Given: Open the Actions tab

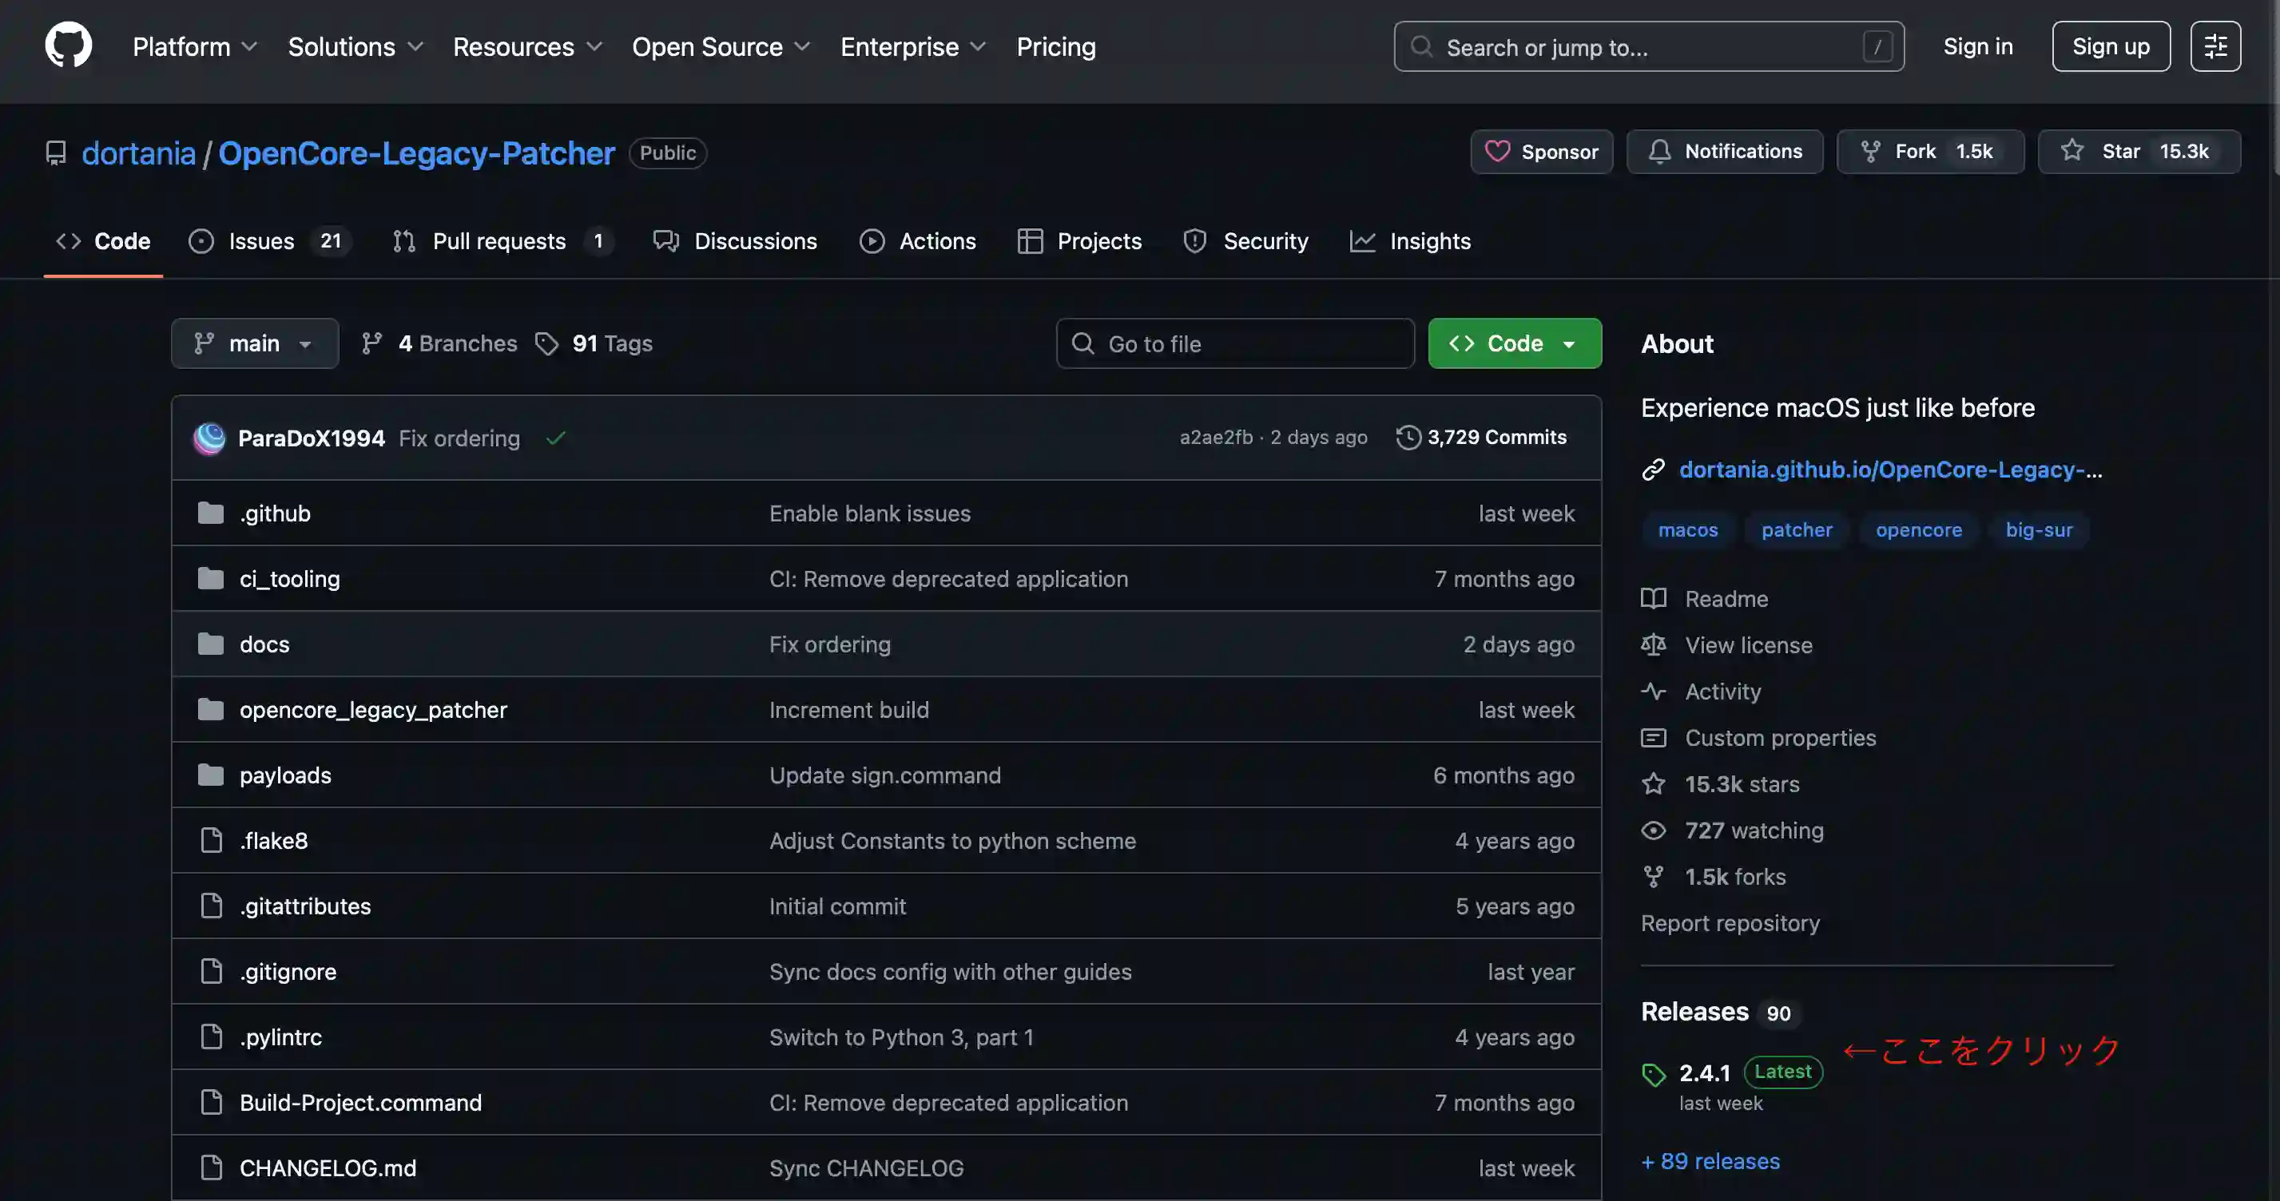Looking at the screenshot, I should coord(918,240).
